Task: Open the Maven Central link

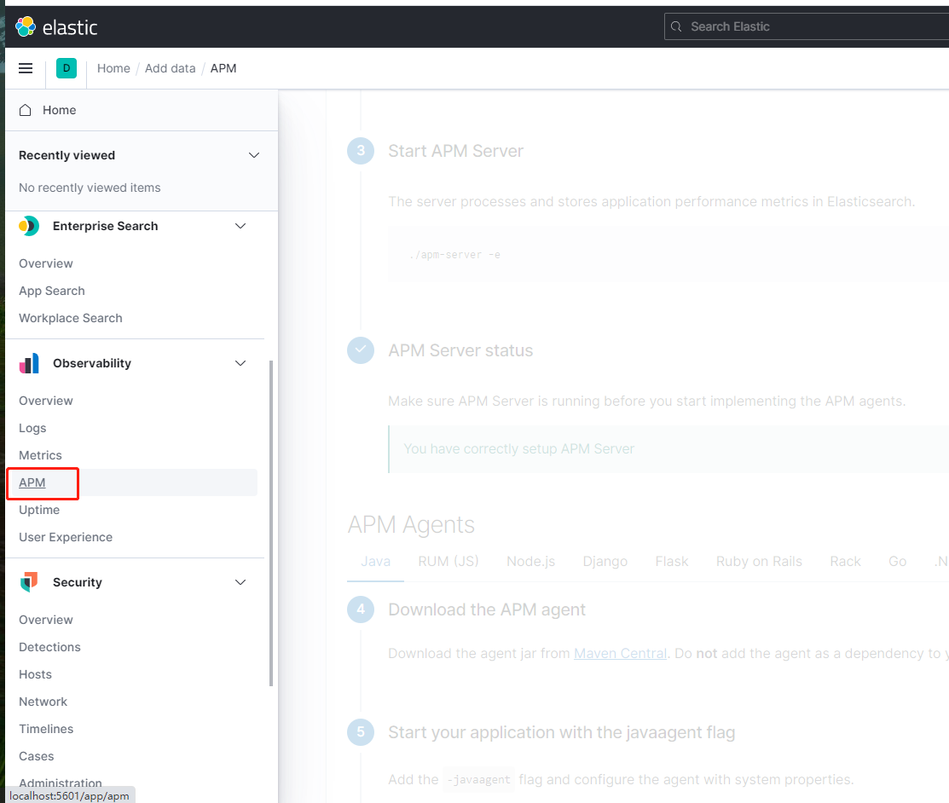Action: tap(621, 654)
